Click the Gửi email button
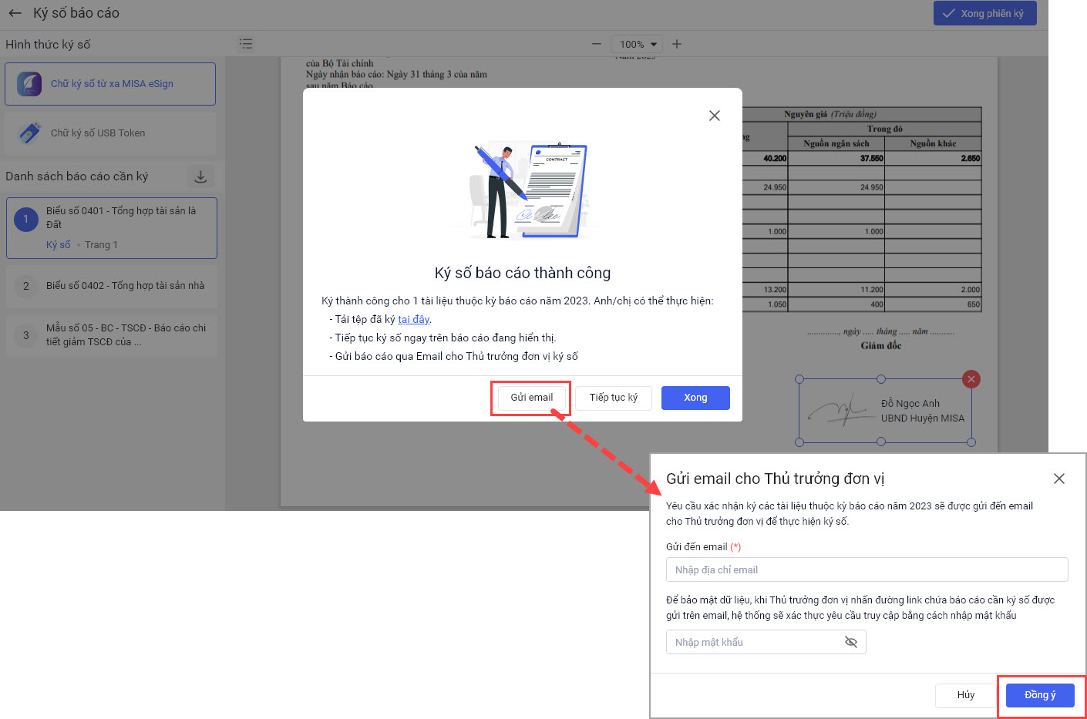Screen dimensions: 1087x719 (532, 398)
